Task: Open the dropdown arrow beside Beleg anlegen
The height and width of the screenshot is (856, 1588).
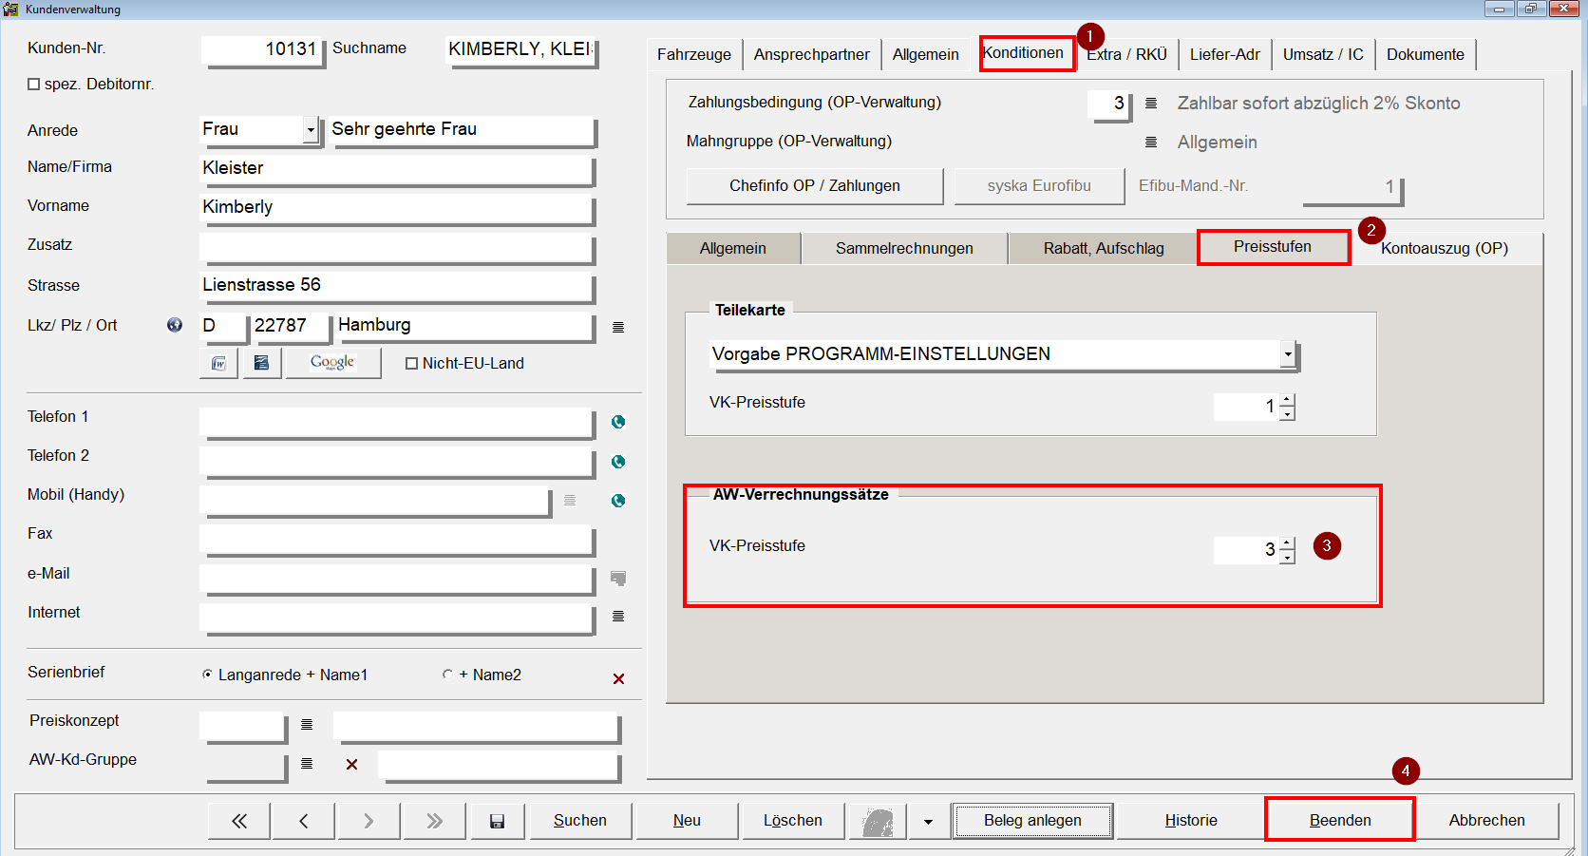Action: point(928,821)
